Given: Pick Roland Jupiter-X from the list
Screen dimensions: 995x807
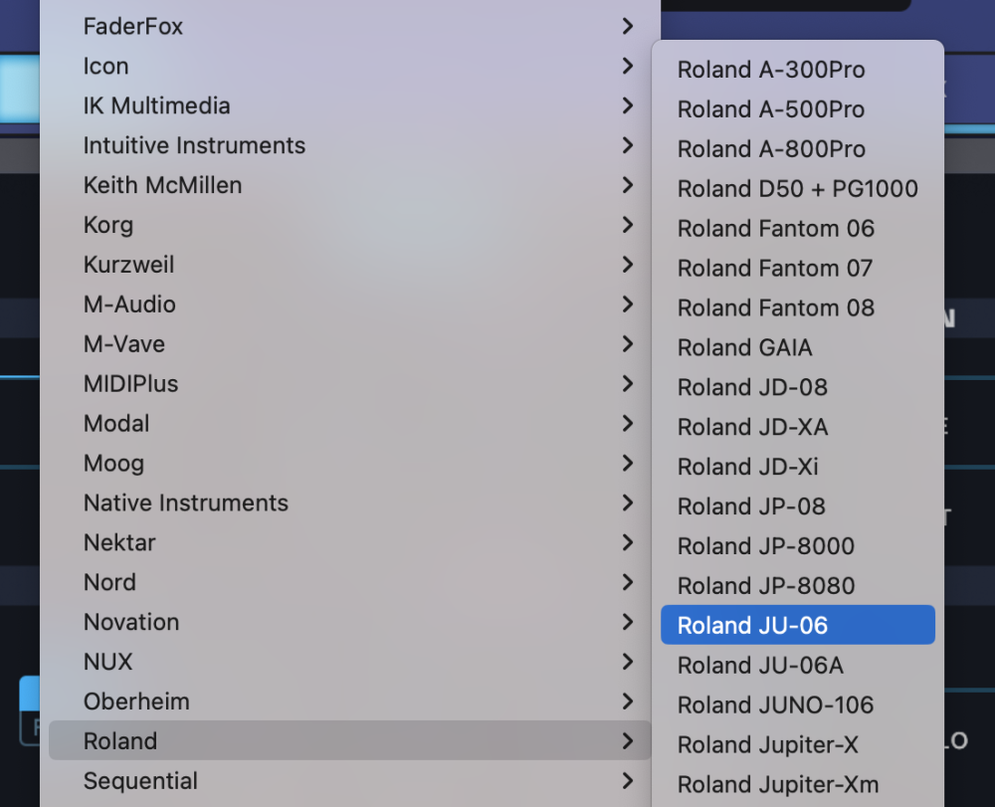Looking at the screenshot, I should [767, 745].
